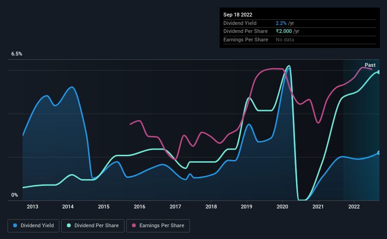Click the tooltip 'Dividend Yield' row label

tap(240, 23)
